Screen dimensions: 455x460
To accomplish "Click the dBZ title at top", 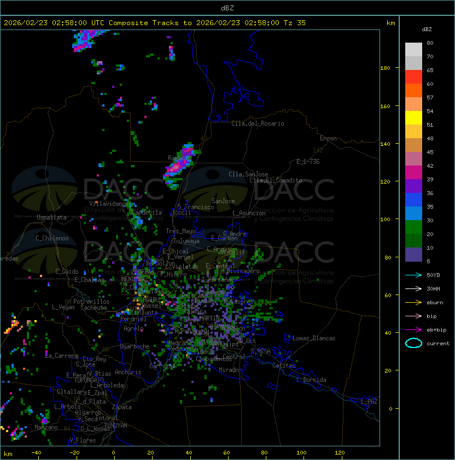I will (227, 8).
